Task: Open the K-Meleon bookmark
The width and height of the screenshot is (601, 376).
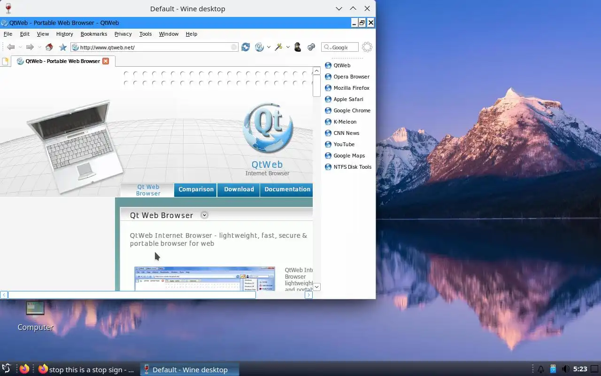Action: tap(341, 122)
